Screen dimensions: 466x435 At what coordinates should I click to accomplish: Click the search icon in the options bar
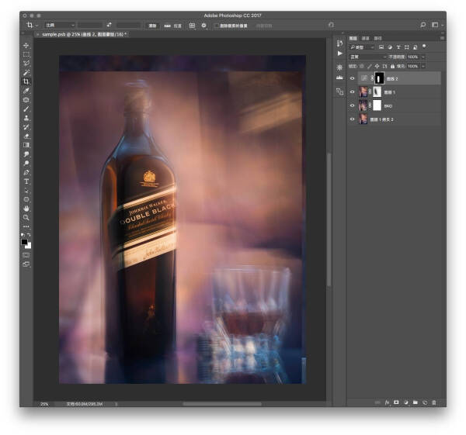[423, 25]
